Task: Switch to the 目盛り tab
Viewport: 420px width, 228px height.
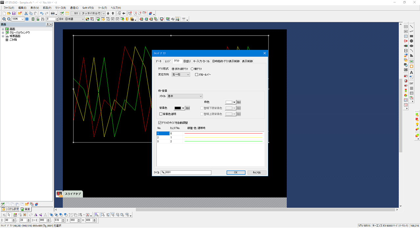Action: click(187, 61)
